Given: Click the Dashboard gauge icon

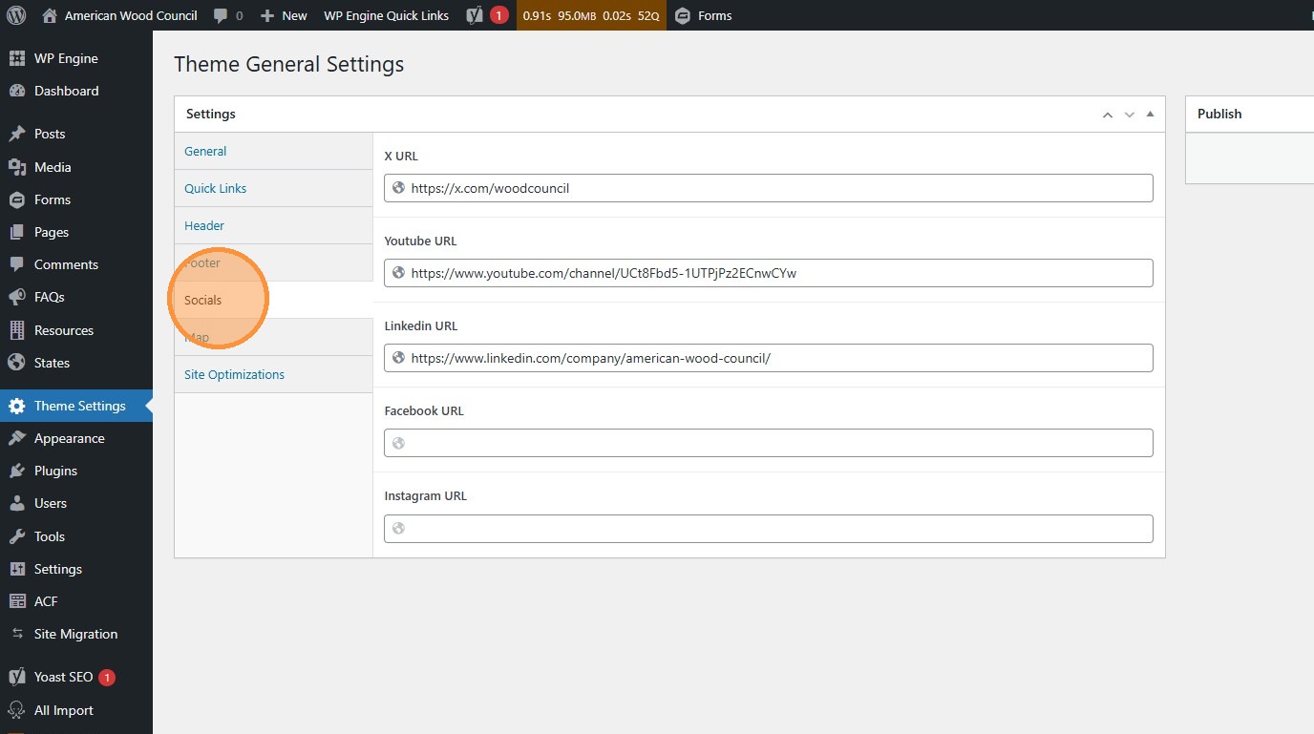Looking at the screenshot, I should (17, 91).
